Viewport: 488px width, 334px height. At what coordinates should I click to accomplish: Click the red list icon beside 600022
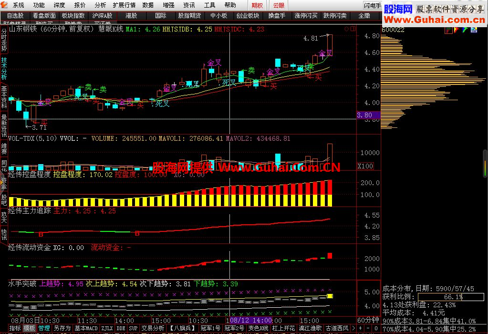[x=448, y=30]
